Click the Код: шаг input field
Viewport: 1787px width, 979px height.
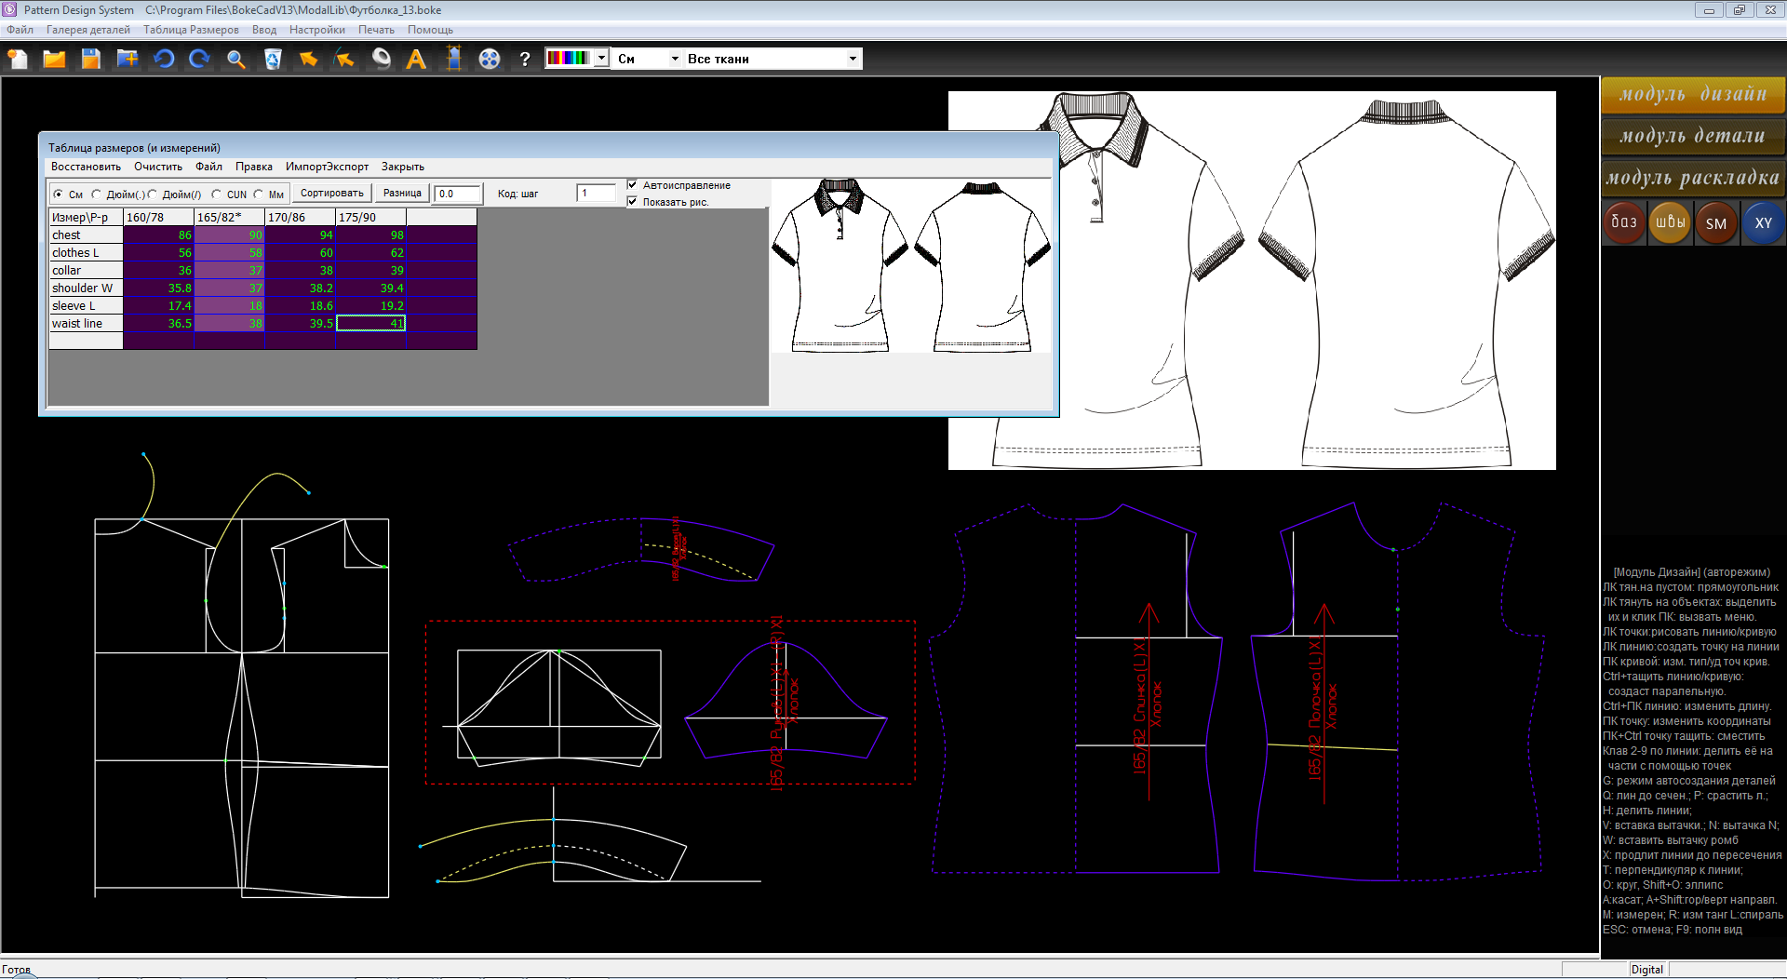(x=596, y=194)
